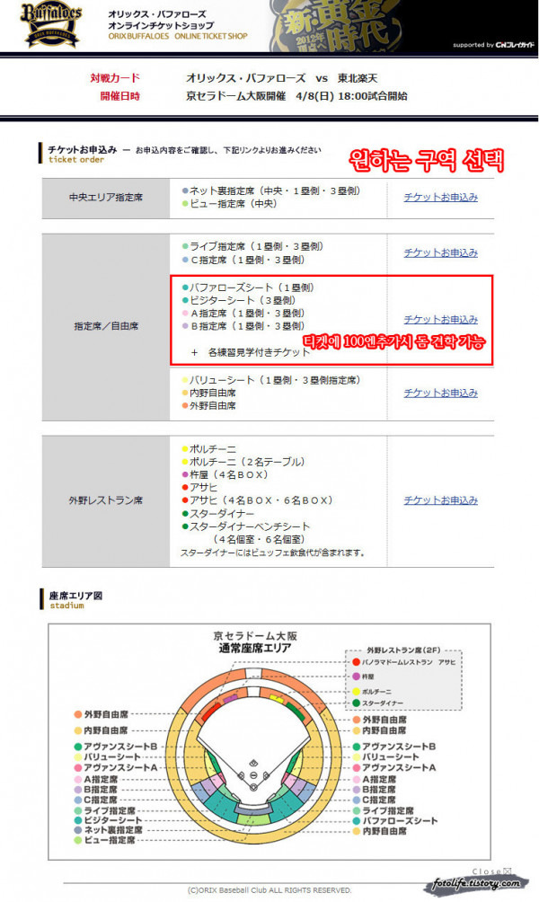The image size is (539, 902).
Task: Click ビュー指定席 in the map legend
Action: pos(104,840)
